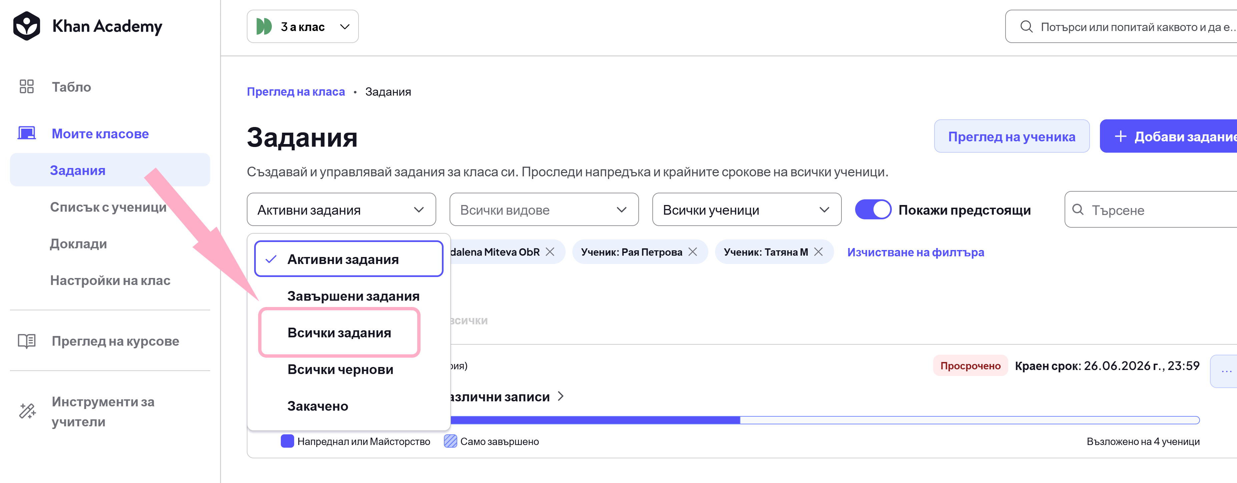Remove the Ученик: Рая Петрова filter chip

(x=692, y=252)
